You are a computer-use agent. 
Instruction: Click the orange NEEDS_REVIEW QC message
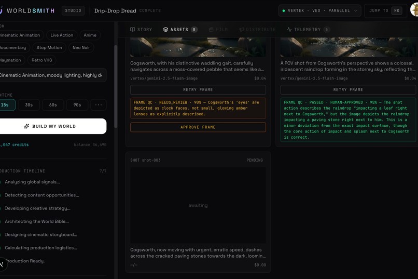point(198,108)
